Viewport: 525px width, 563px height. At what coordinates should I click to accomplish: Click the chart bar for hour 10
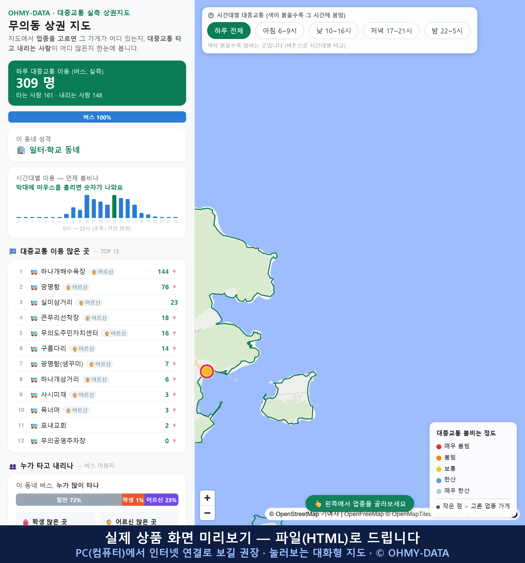click(x=87, y=206)
